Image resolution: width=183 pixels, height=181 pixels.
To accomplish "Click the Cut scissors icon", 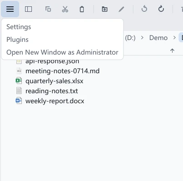I will (x=65, y=9).
